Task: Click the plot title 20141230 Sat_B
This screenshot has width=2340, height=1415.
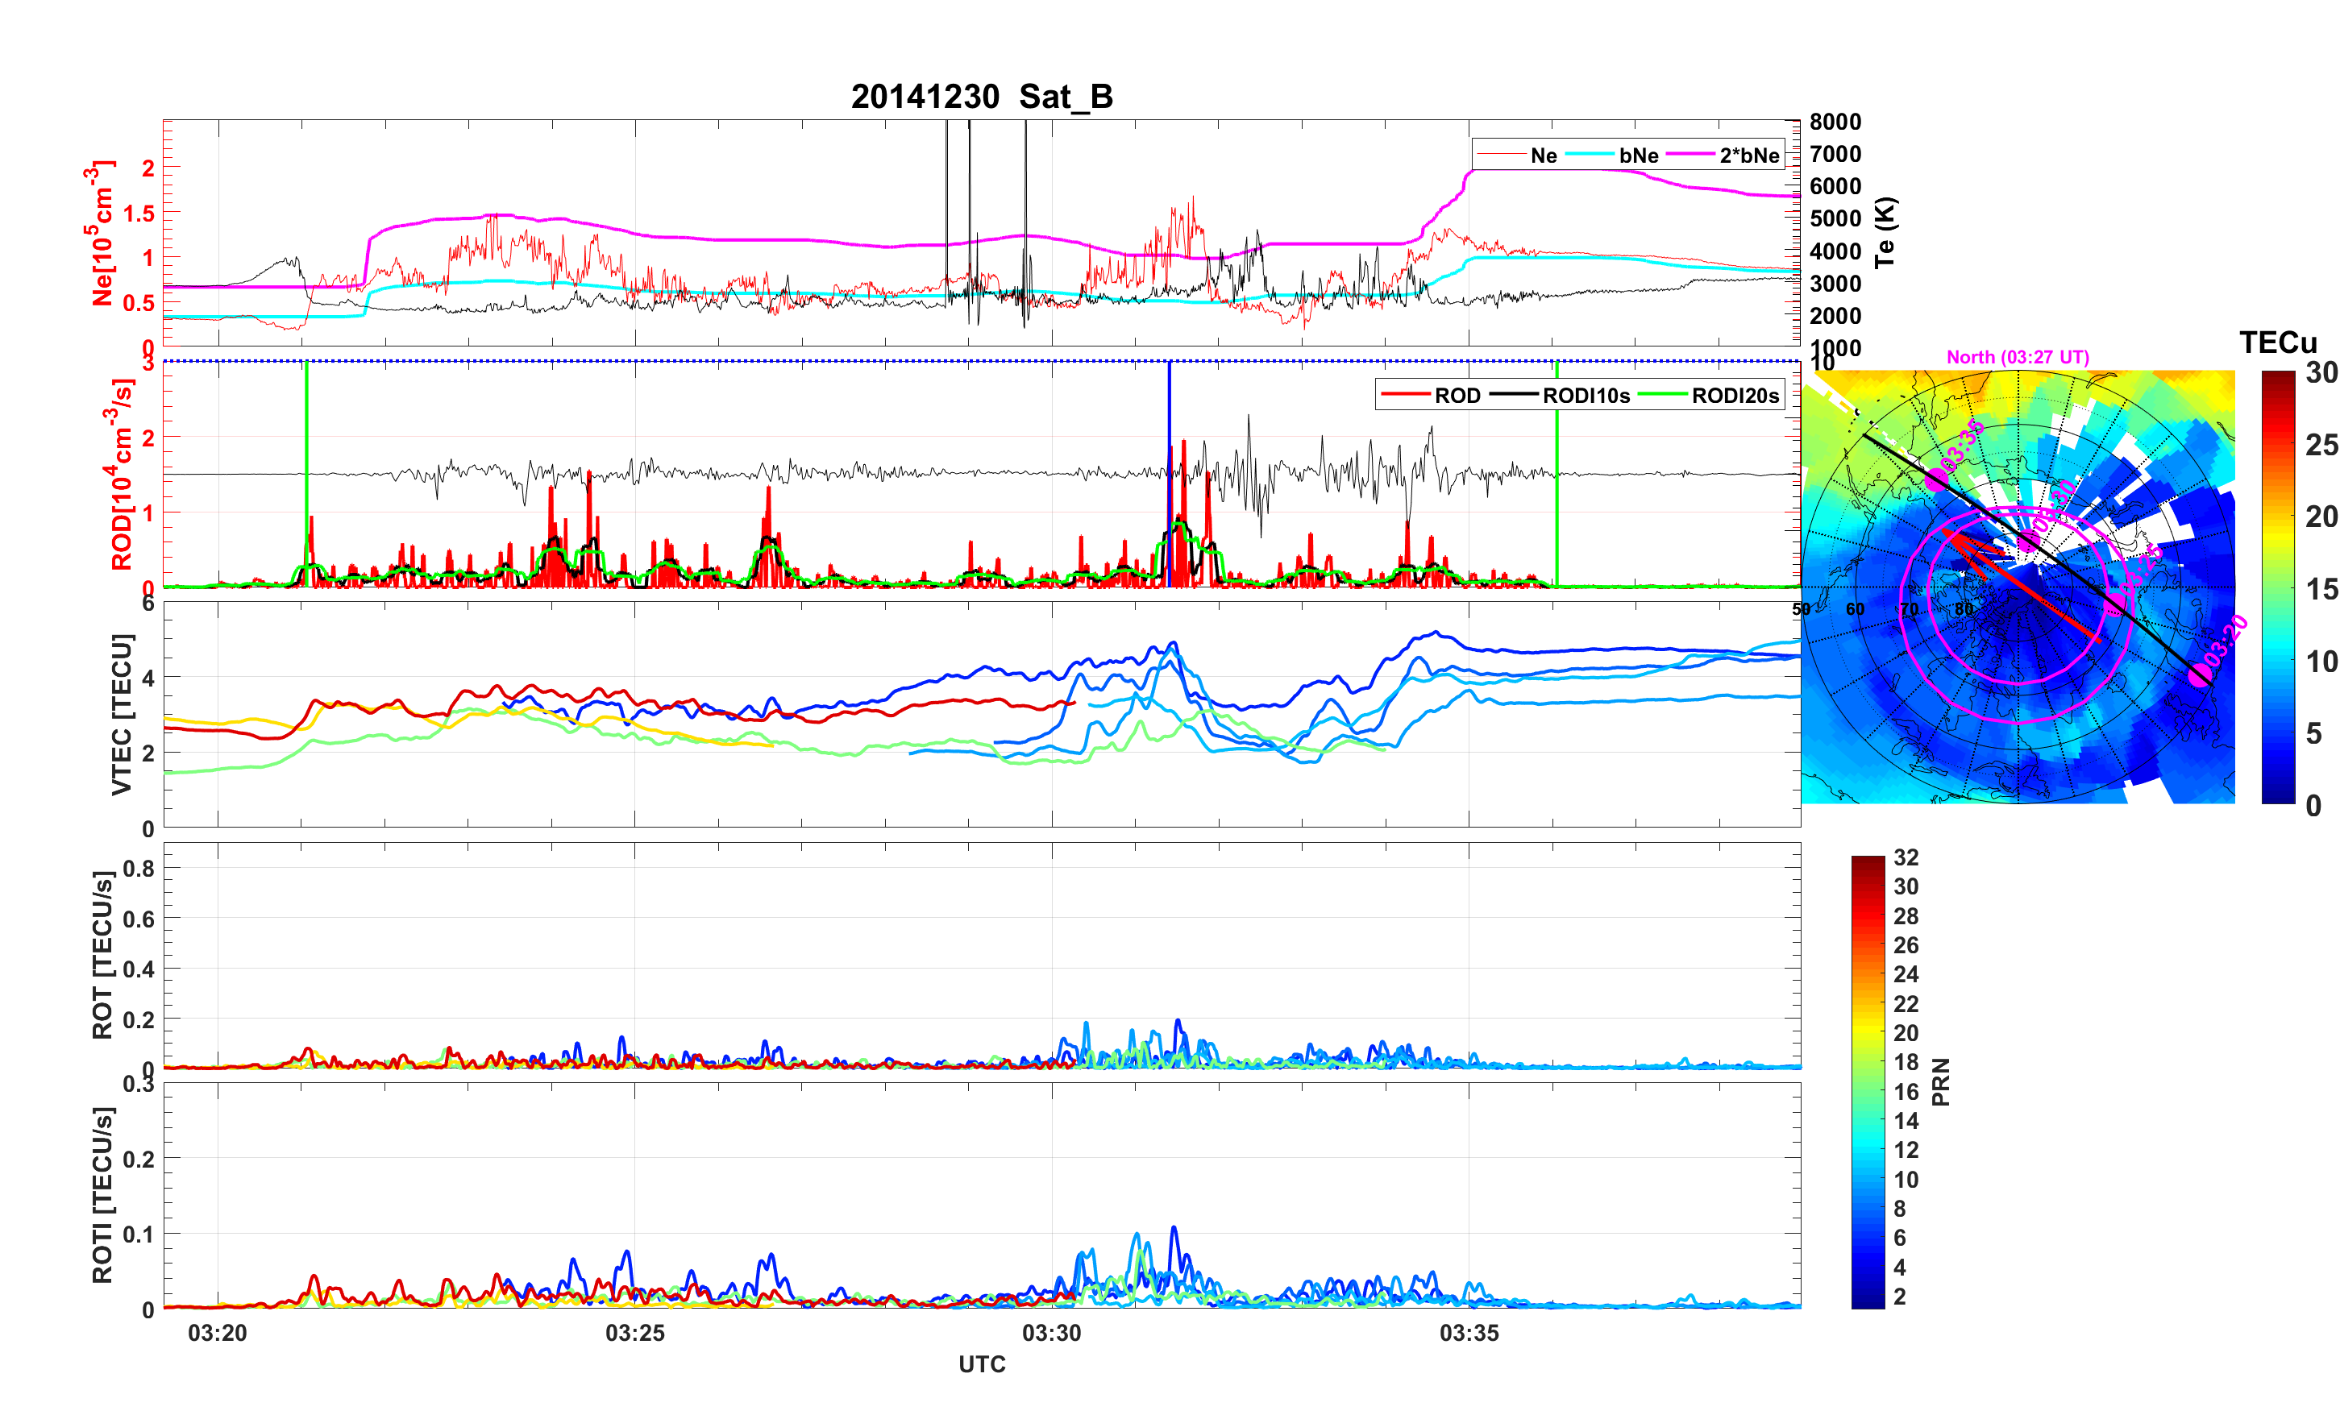Action: coord(981,97)
